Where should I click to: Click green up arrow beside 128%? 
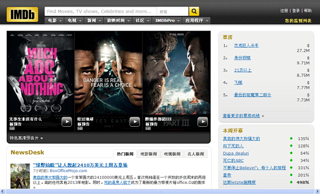[291, 146]
